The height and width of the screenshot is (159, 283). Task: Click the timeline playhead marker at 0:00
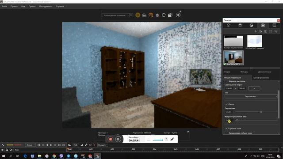[68, 149]
